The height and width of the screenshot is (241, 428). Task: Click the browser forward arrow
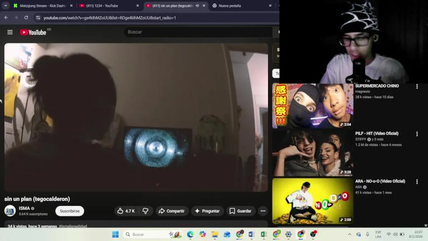pos(16,17)
